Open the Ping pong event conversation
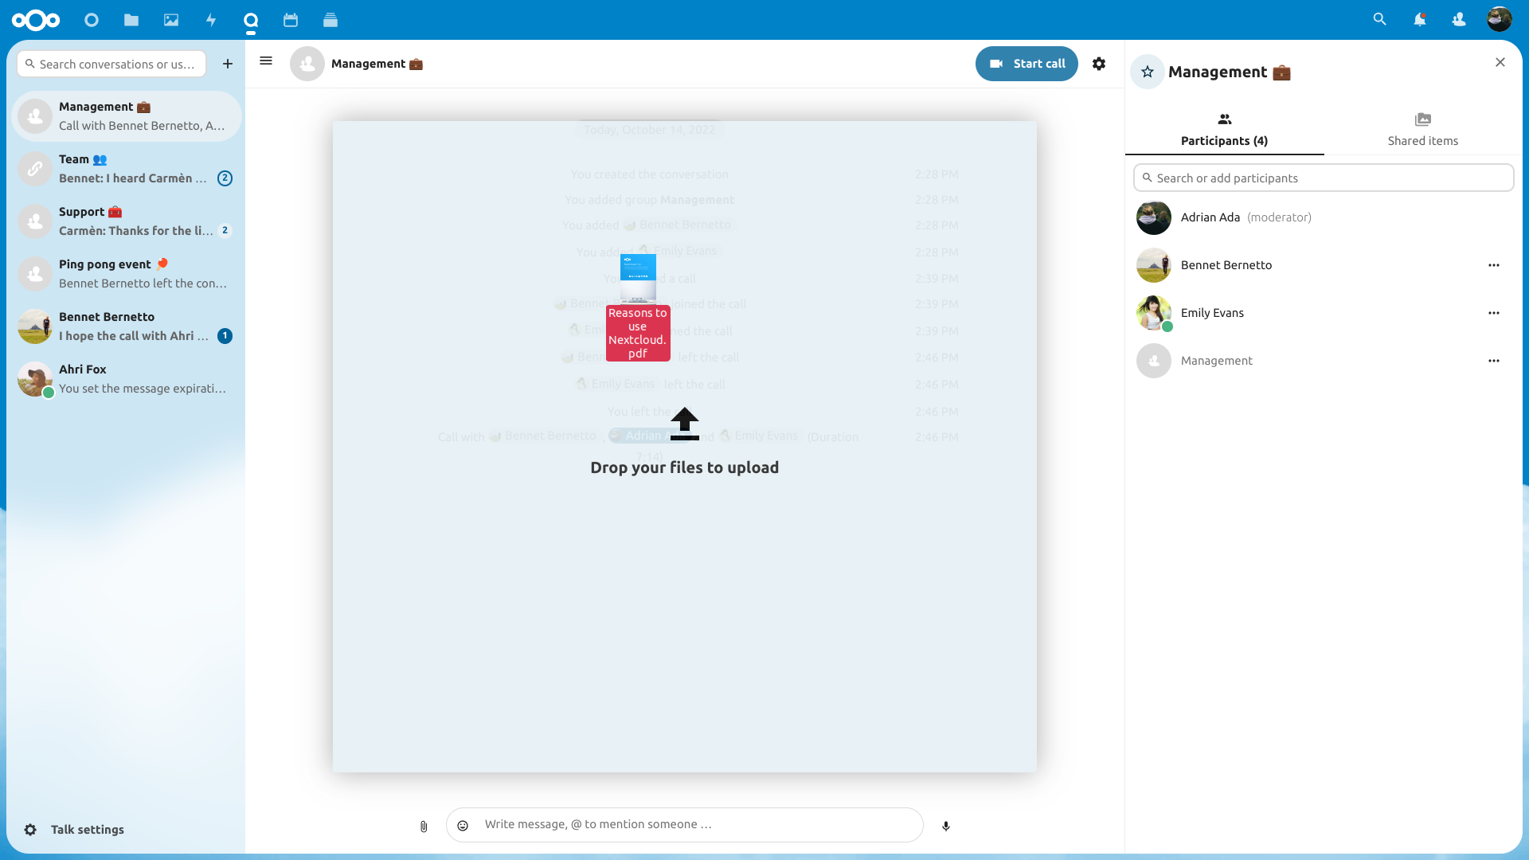1529x860 pixels. pos(126,274)
